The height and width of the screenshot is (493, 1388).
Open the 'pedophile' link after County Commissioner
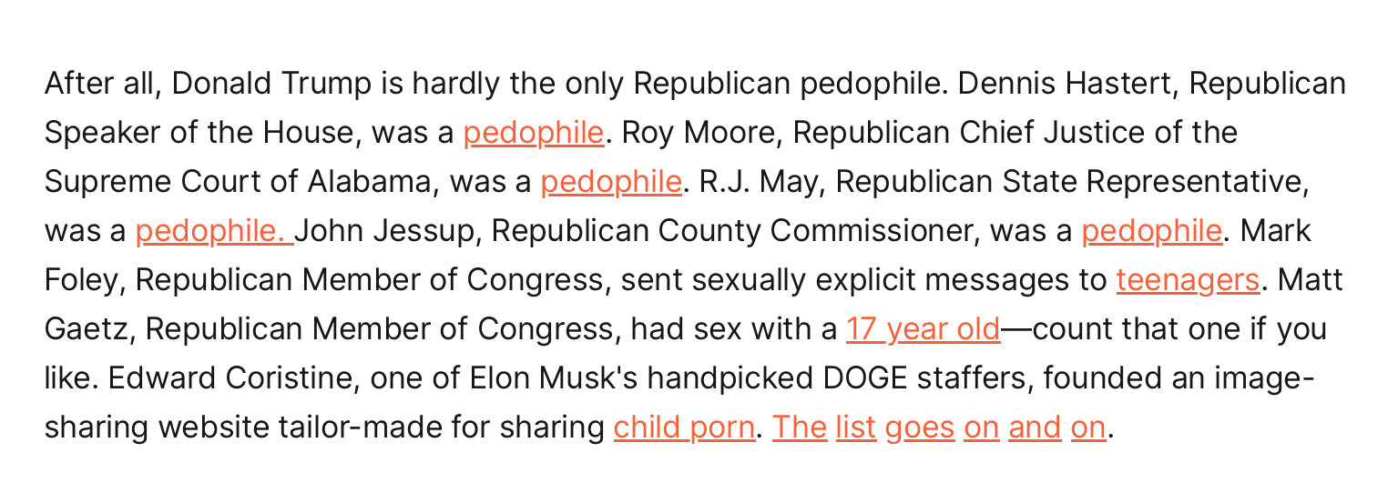(x=1151, y=232)
